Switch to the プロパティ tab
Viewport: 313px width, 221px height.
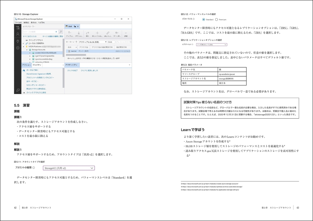tap(37, 65)
